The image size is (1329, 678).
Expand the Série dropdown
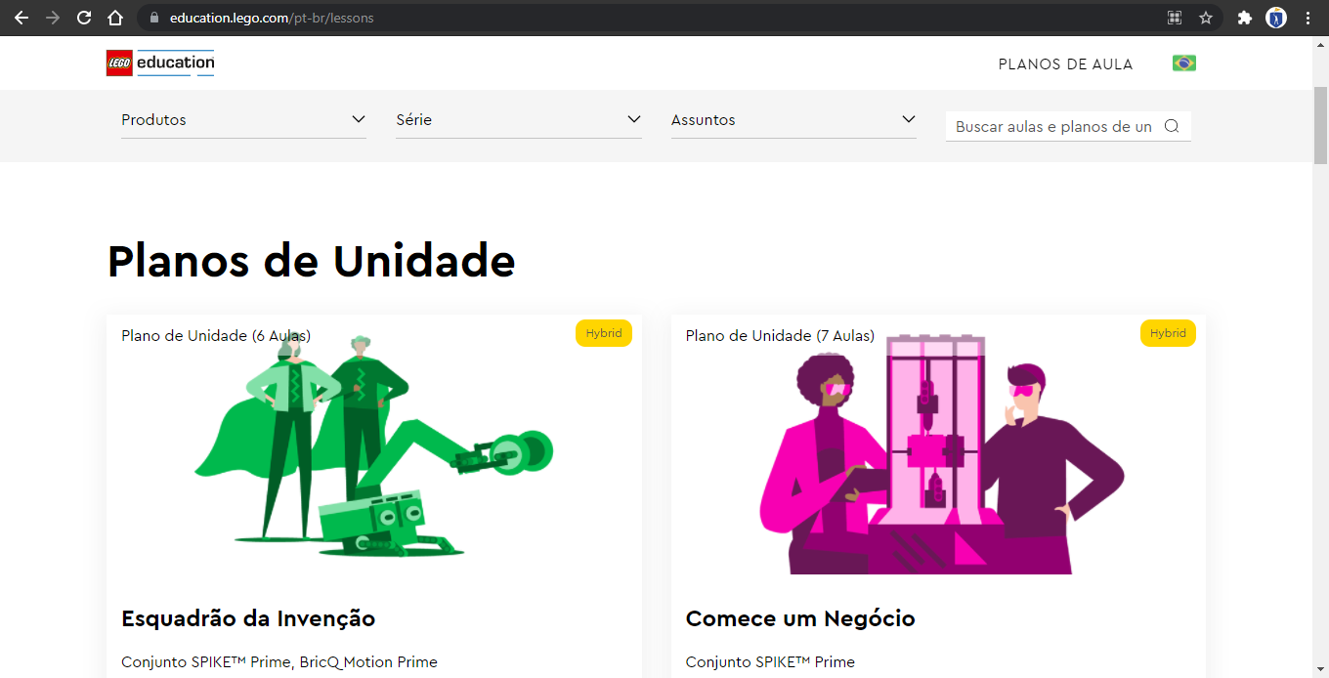pos(519,120)
